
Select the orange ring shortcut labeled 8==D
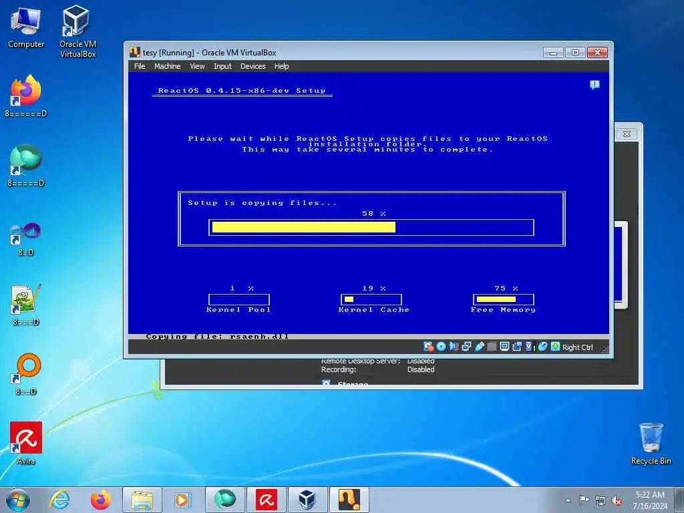(x=26, y=374)
